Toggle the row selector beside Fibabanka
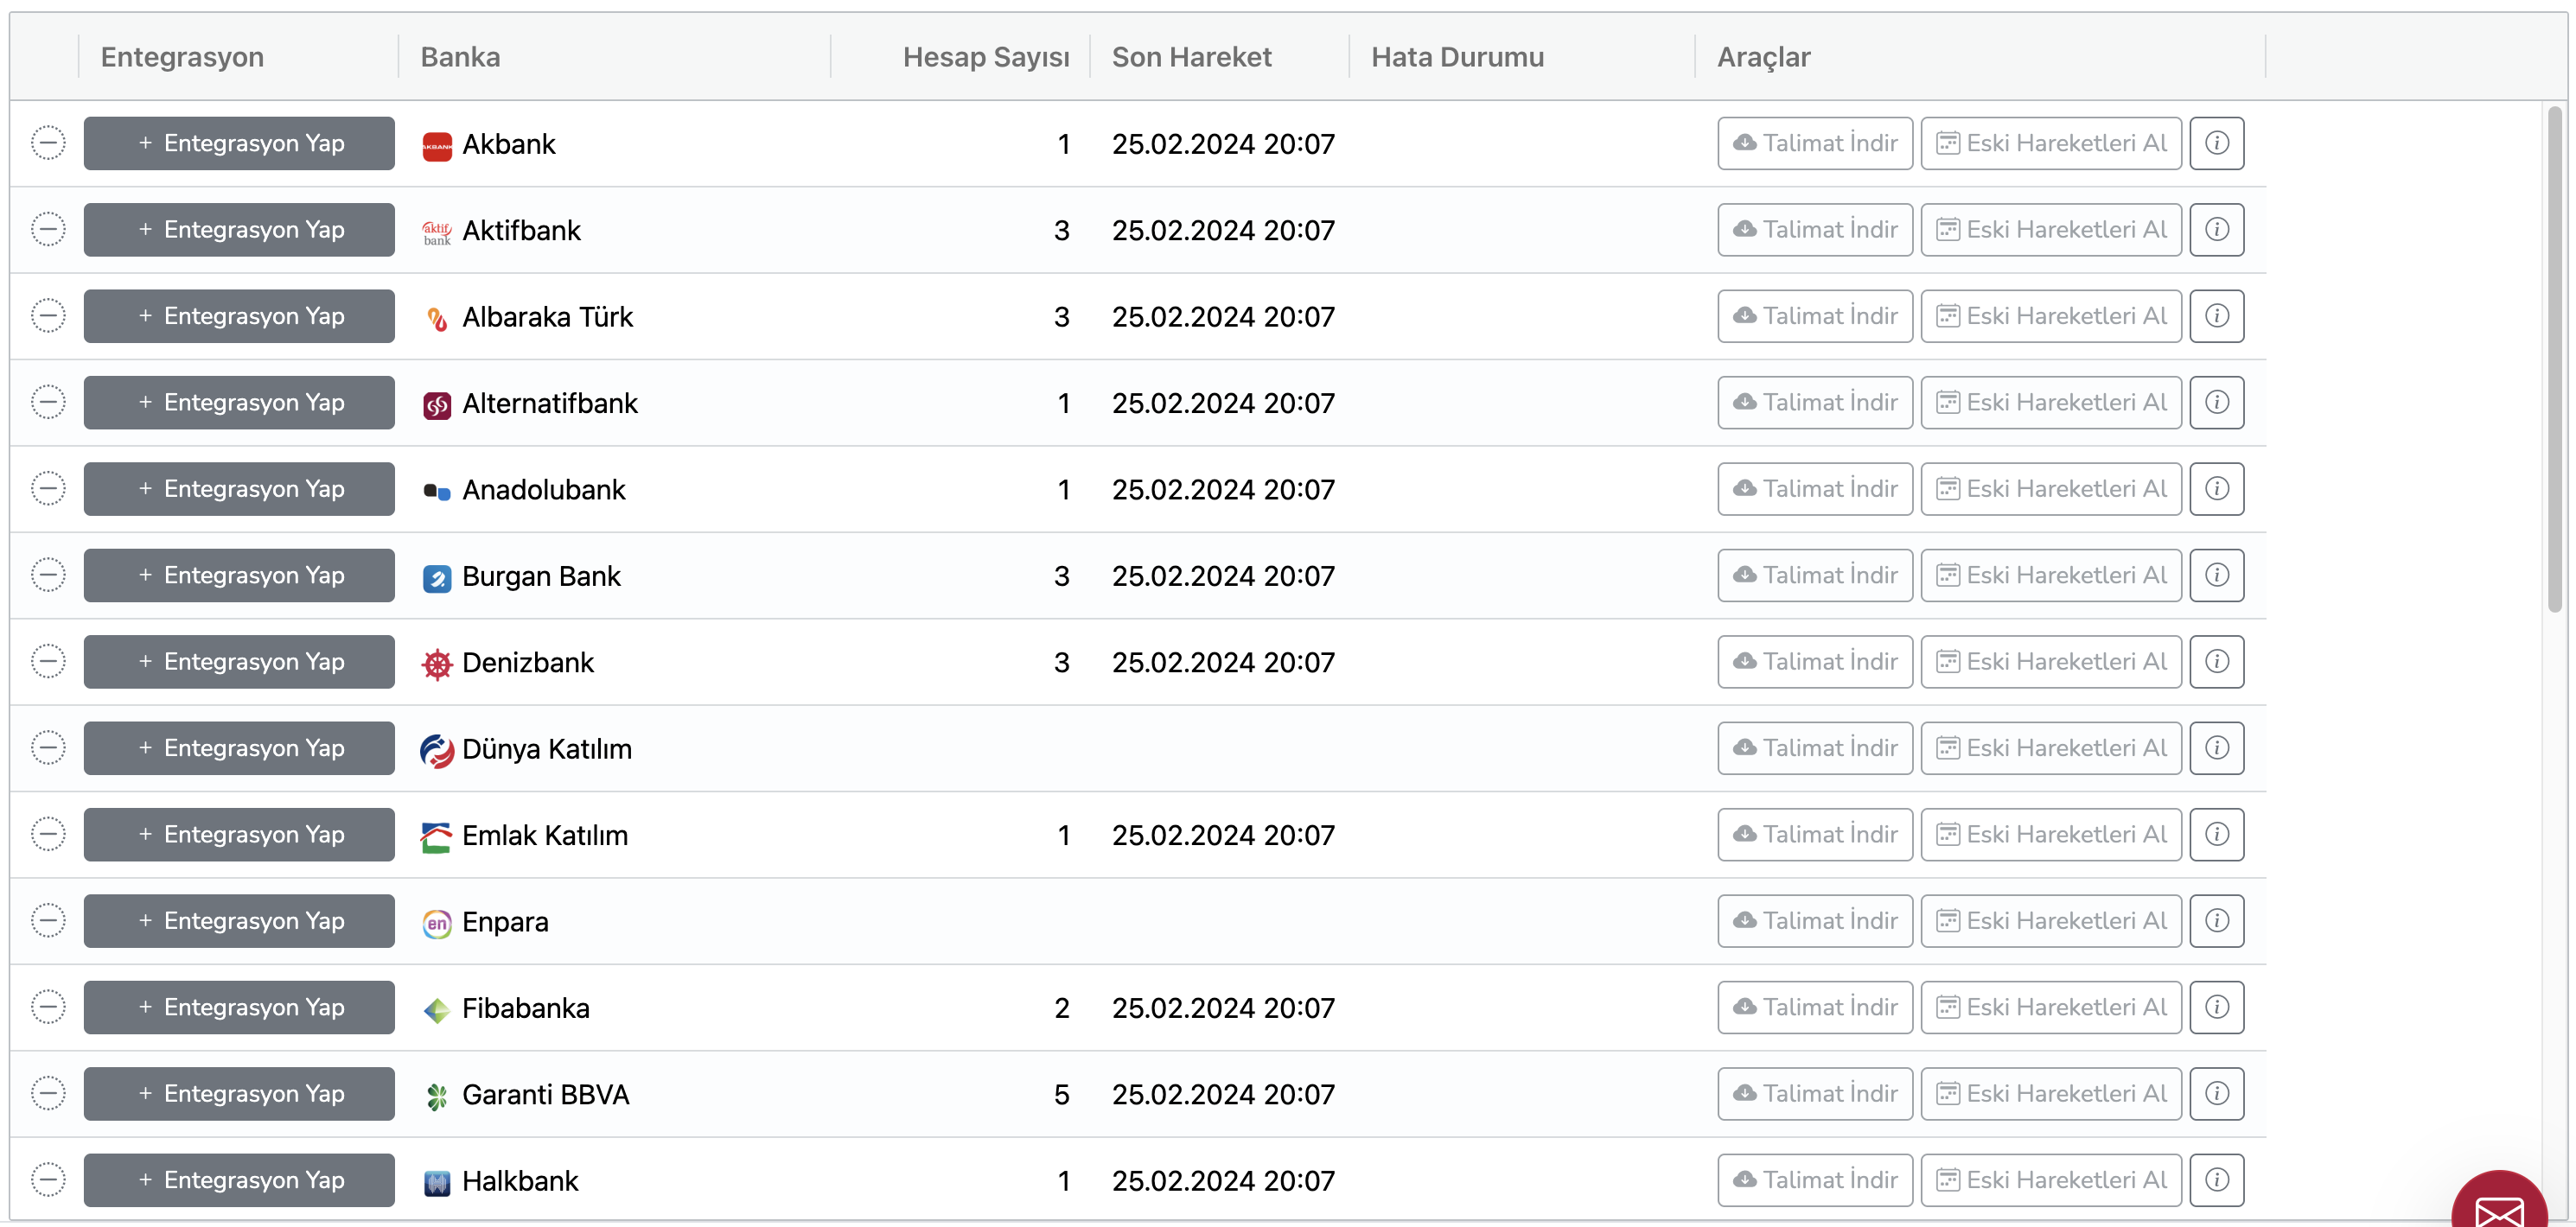The height and width of the screenshot is (1227, 2576). coord(49,1007)
